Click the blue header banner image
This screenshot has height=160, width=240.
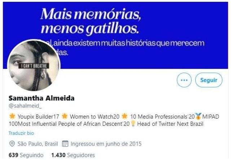[115, 35]
